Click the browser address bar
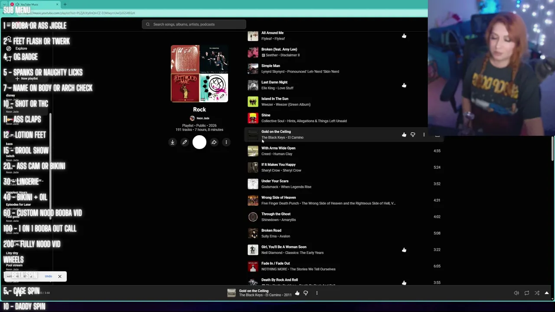Viewport: 555px width, 312px height. pyautogui.click(x=217, y=13)
